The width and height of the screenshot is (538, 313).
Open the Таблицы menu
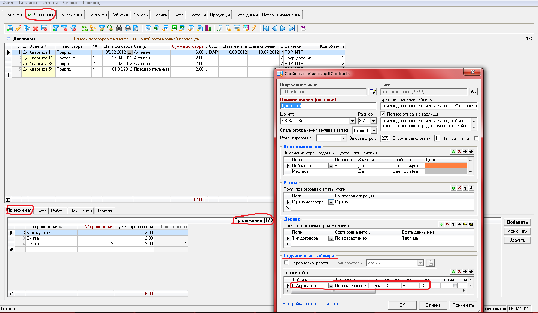[27, 2]
